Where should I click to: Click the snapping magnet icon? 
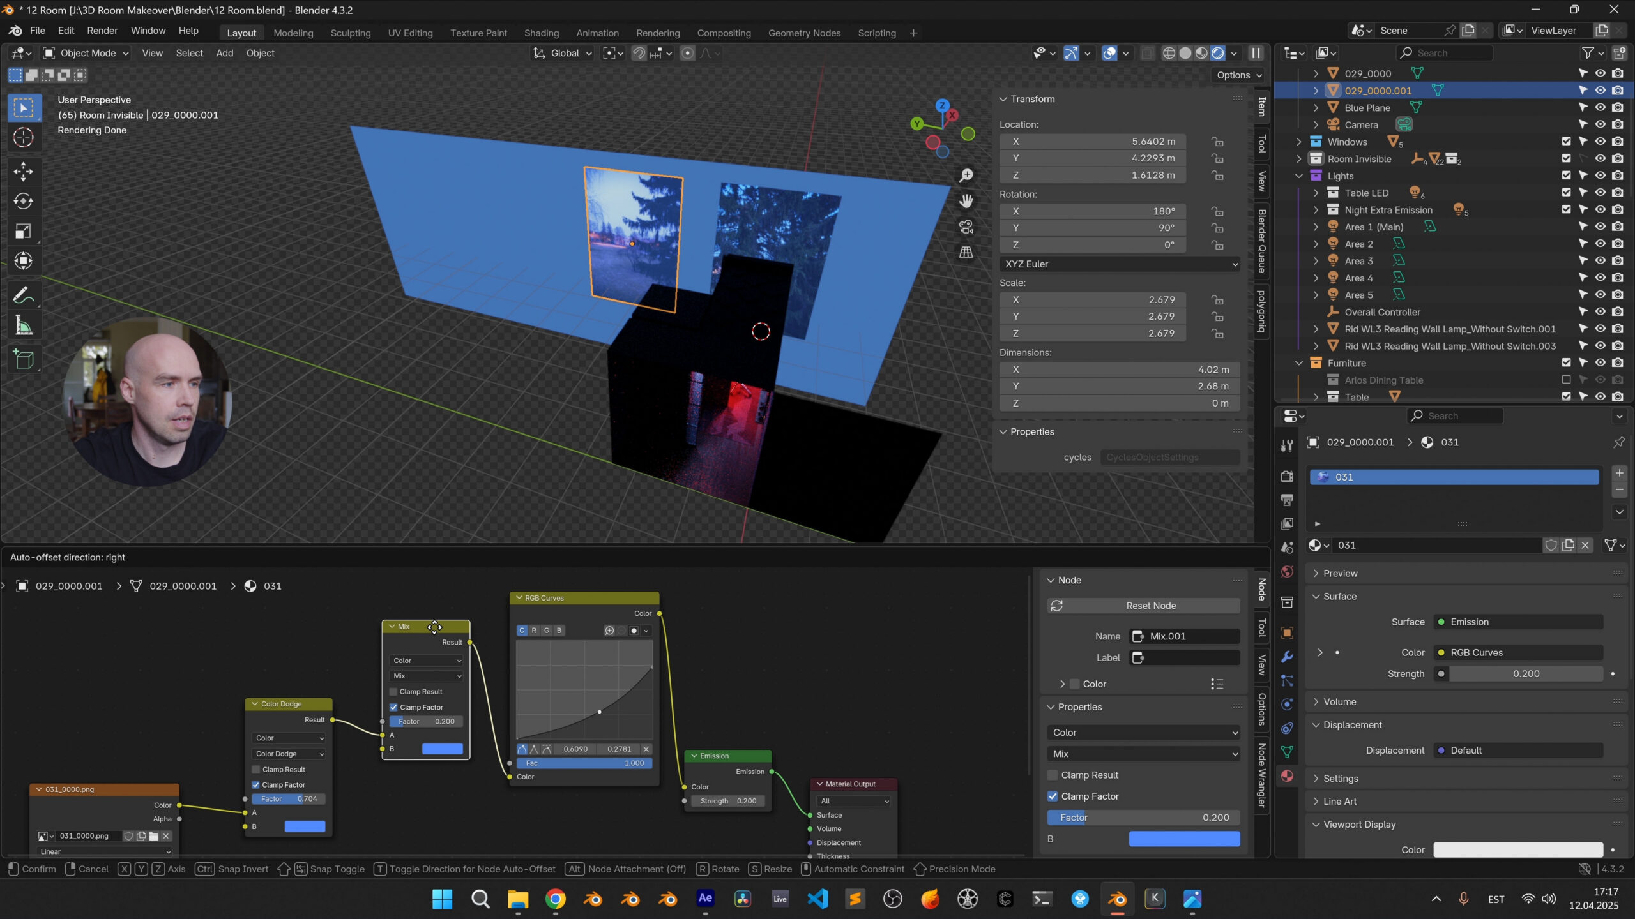(639, 53)
